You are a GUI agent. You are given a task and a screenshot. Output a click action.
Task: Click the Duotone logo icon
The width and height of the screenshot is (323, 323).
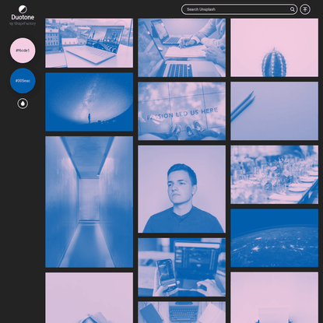tap(23, 9)
